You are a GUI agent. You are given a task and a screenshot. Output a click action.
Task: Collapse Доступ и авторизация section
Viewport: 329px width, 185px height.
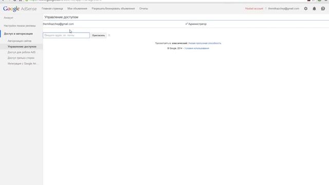point(19,34)
